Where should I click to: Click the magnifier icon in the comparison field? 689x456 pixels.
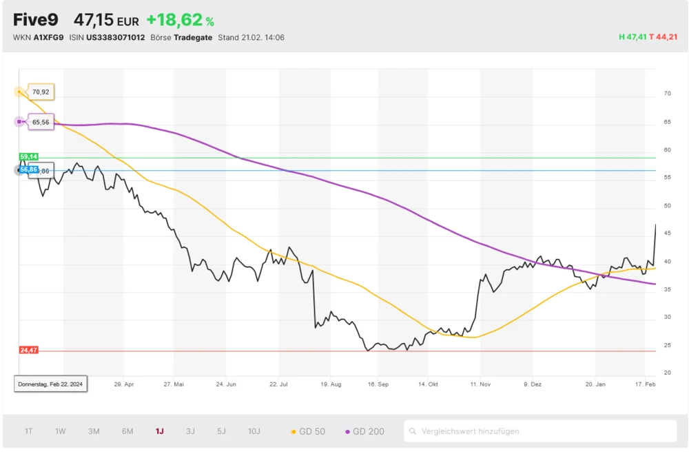click(413, 431)
